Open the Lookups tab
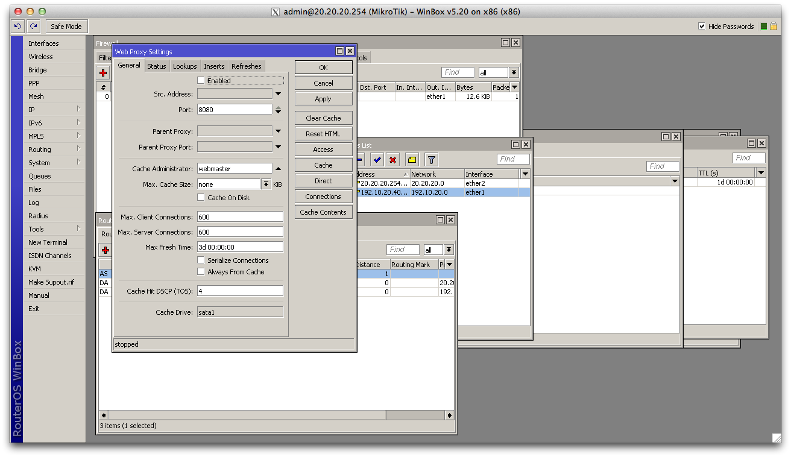The height and width of the screenshot is (457, 791). pyautogui.click(x=184, y=66)
